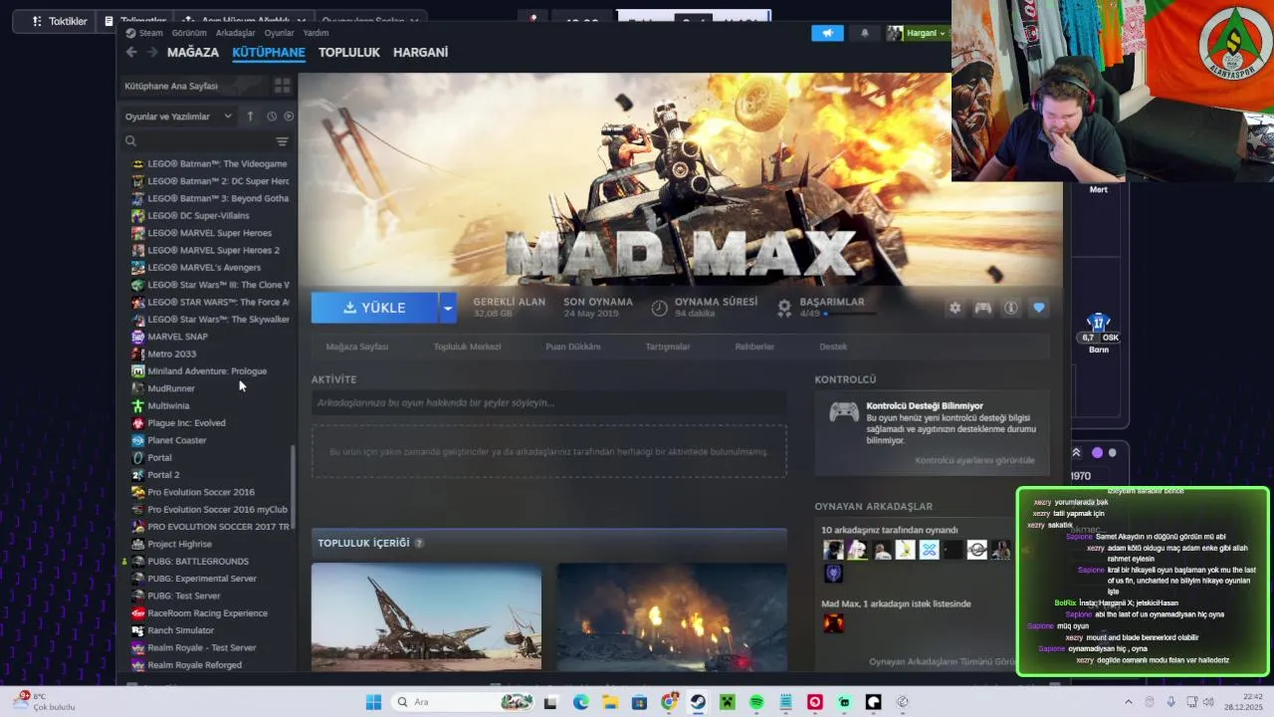The image size is (1274, 717).
Task: Open Kontrolcü ayarlarını görüntüle link
Action: pos(974,460)
